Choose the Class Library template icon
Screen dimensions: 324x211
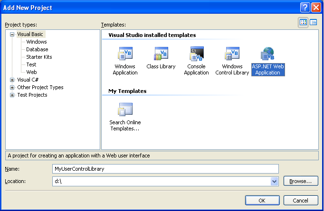[161, 54]
